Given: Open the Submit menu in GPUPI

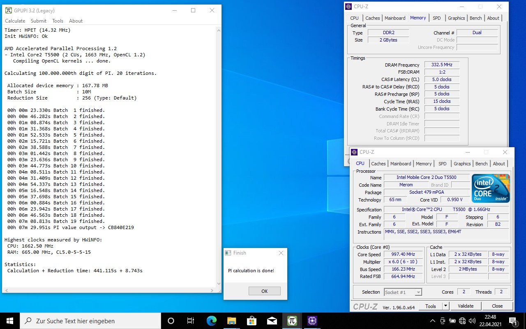Looking at the screenshot, I should point(39,21).
